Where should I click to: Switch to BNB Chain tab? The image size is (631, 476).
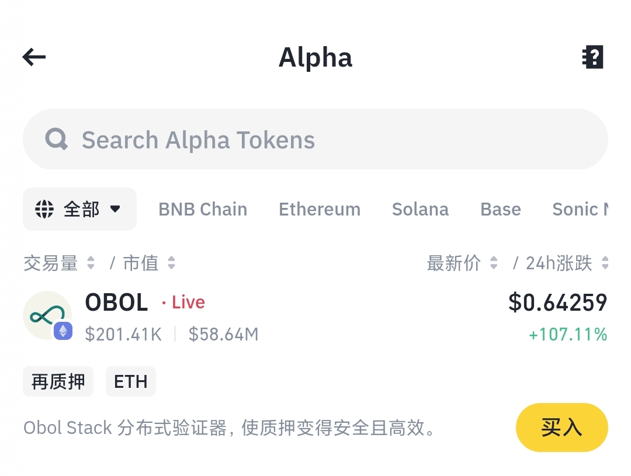click(203, 209)
